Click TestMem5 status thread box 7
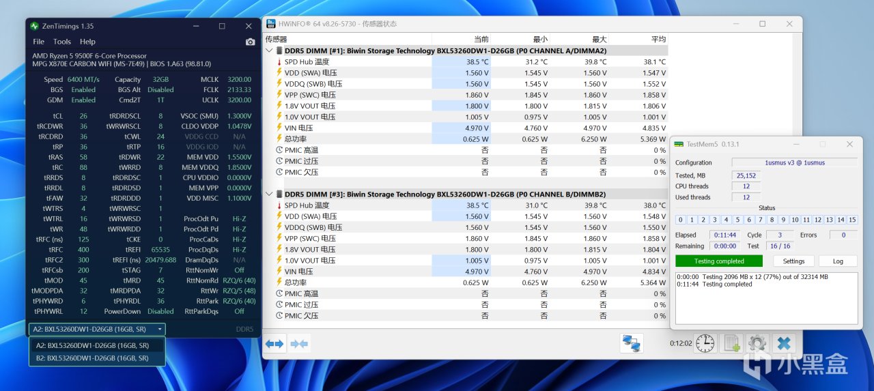 (x=761, y=220)
